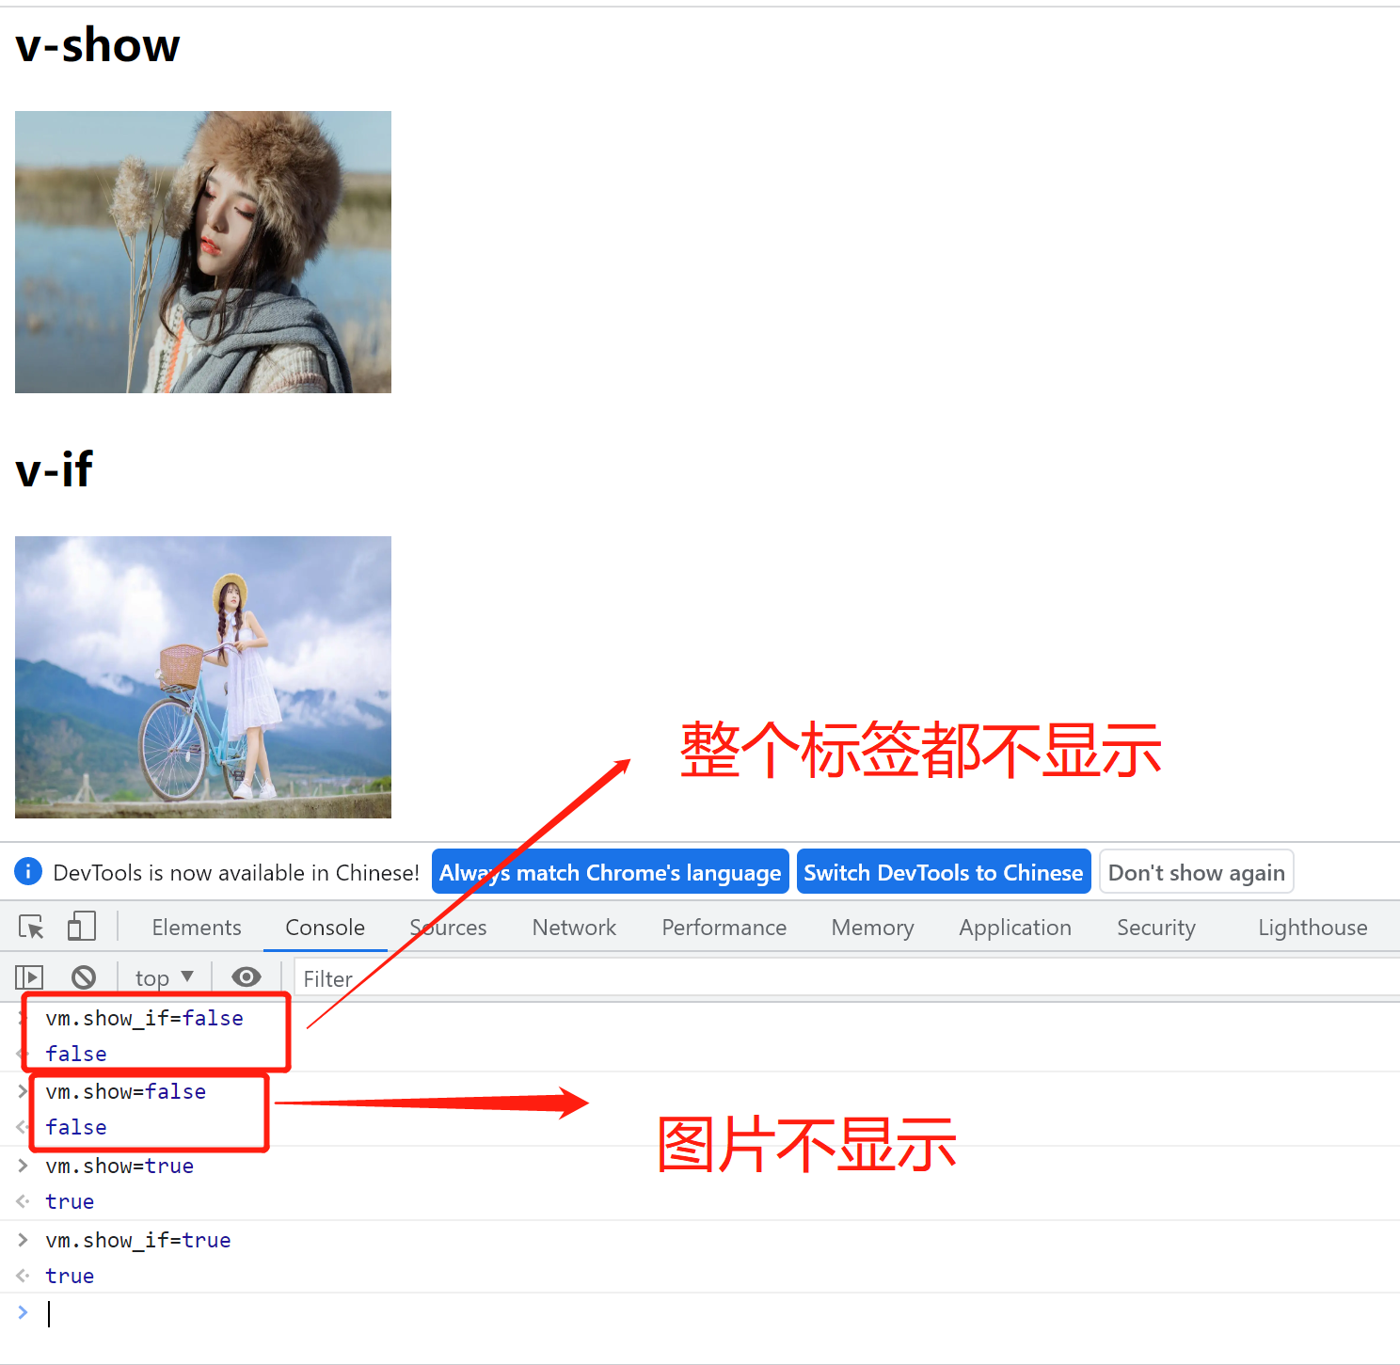The height and width of the screenshot is (1365, 1400).
Task: Click the DevTools is now available in Chinese message
Action: (x=236, y=873)
